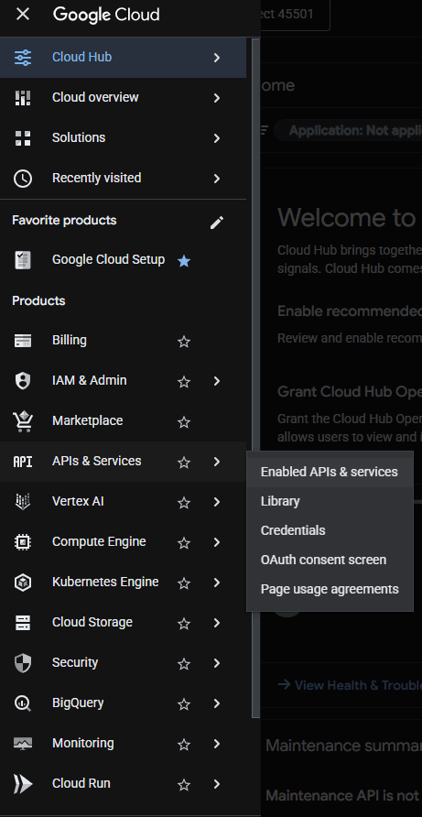Pin Kubernetes Engine with its star
The height and width of the screenshot is (817, 422).
click(x=184, y=583)
